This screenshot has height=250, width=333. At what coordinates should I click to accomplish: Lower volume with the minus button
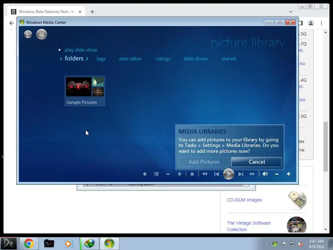277,174
